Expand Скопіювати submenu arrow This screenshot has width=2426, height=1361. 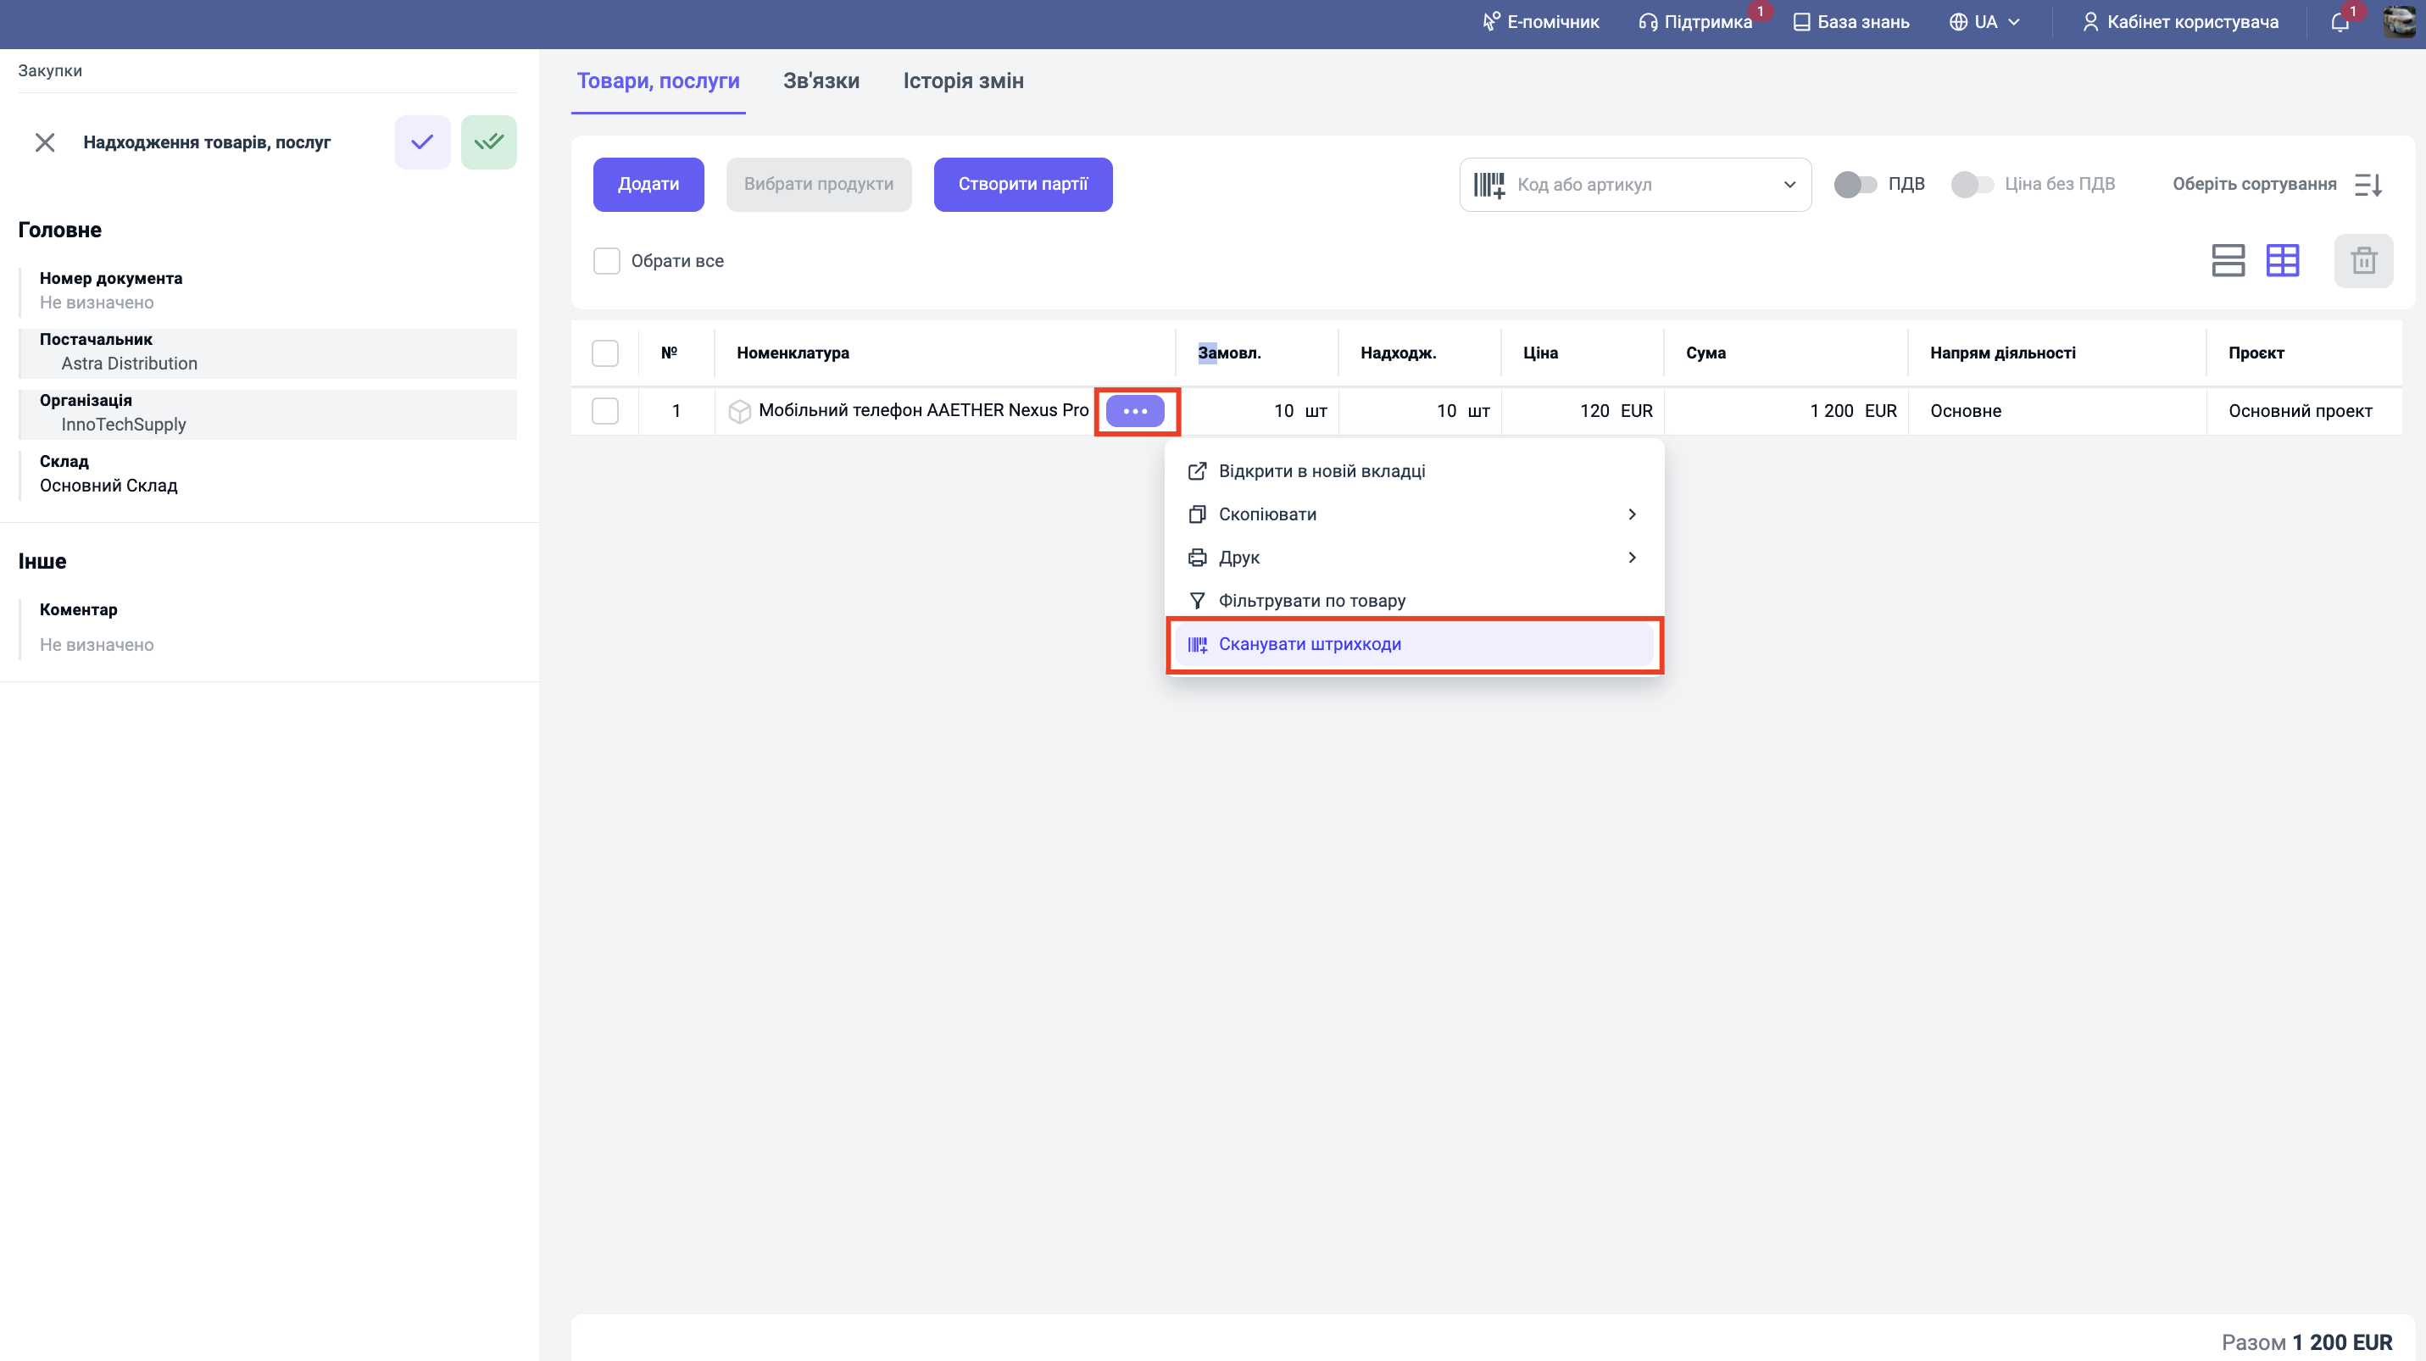point(1631,514)
